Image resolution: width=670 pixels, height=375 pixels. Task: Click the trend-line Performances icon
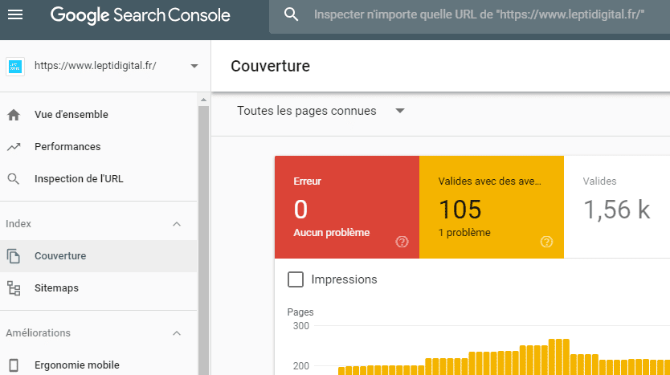click(x=14, y=147)
